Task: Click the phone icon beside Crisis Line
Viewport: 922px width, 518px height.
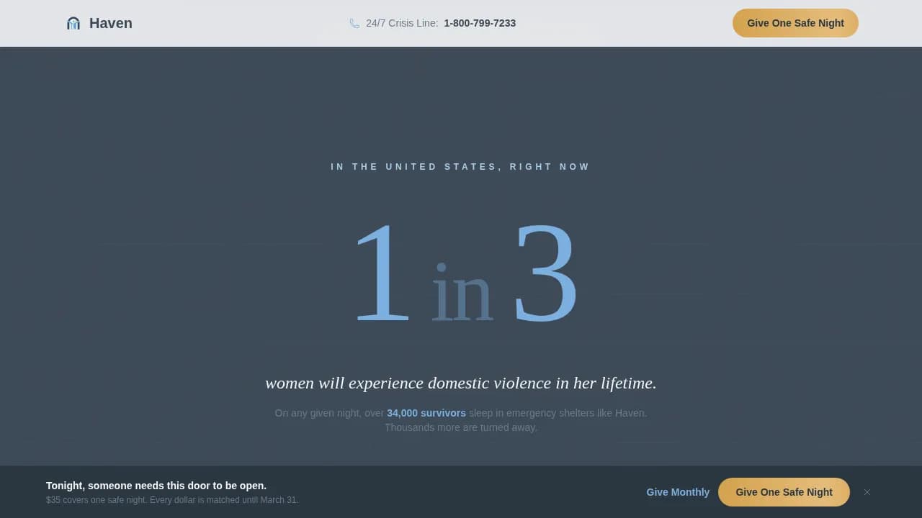Action: click(x=354, y=23)
